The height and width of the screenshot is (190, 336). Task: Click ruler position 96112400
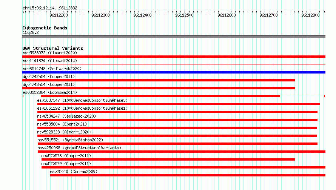click(142, 15)
